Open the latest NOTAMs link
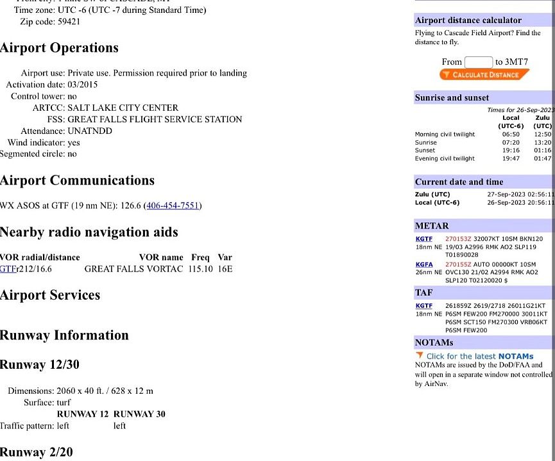 click(x=480, y=356)
